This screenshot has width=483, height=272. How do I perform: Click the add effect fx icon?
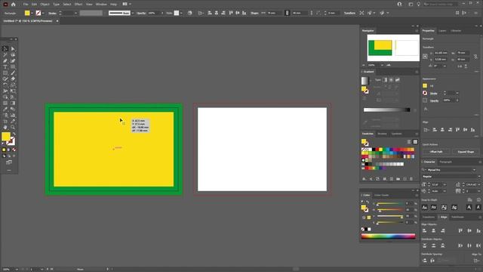point(426,109)
